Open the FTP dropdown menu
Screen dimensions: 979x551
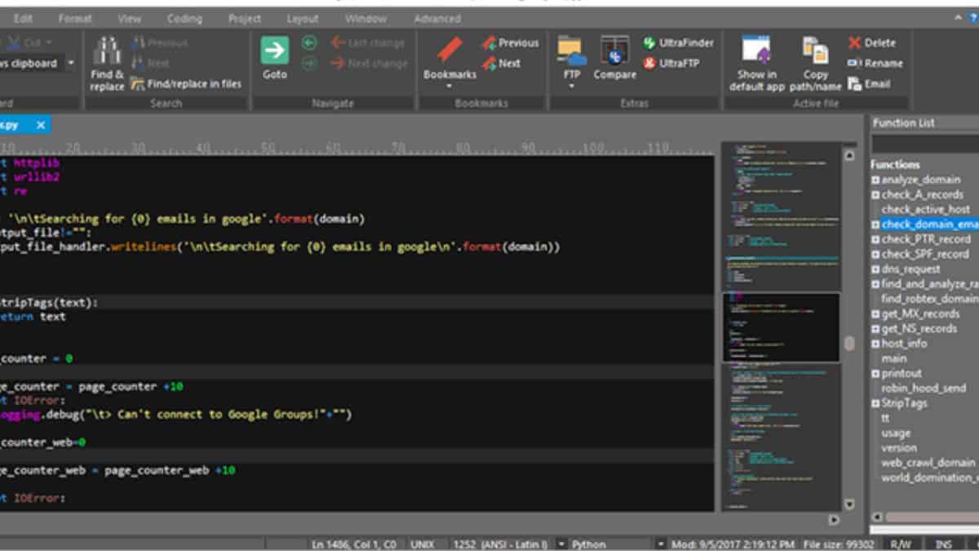point(571,85)
